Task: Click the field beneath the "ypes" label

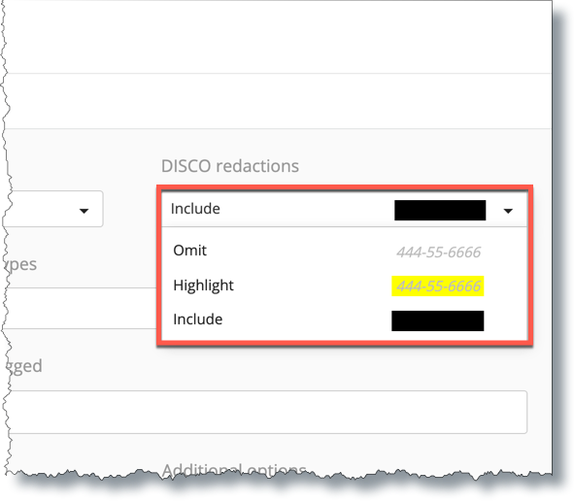Action: (x=83, y=308)
